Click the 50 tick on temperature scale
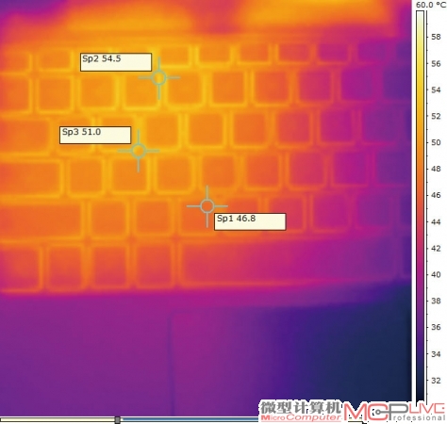Image resolution: width=447 pixels, height=424 pixels. [436, 142]
